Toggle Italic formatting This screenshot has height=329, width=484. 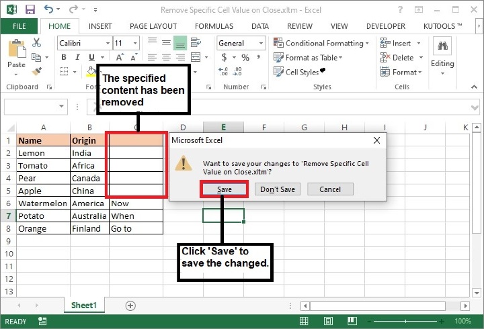point(77,57)
